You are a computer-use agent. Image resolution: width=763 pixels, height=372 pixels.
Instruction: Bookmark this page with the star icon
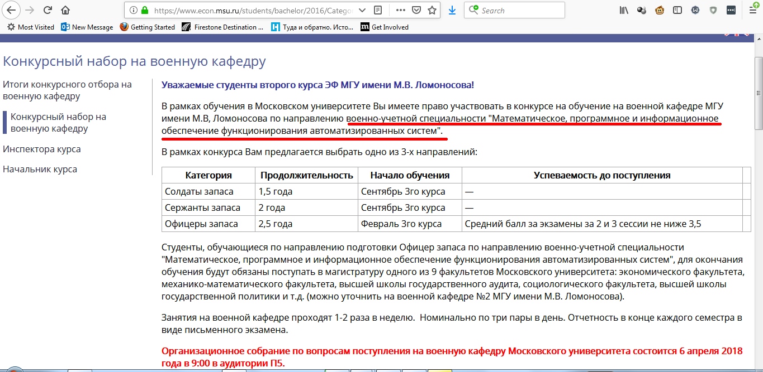click(432, 10)
